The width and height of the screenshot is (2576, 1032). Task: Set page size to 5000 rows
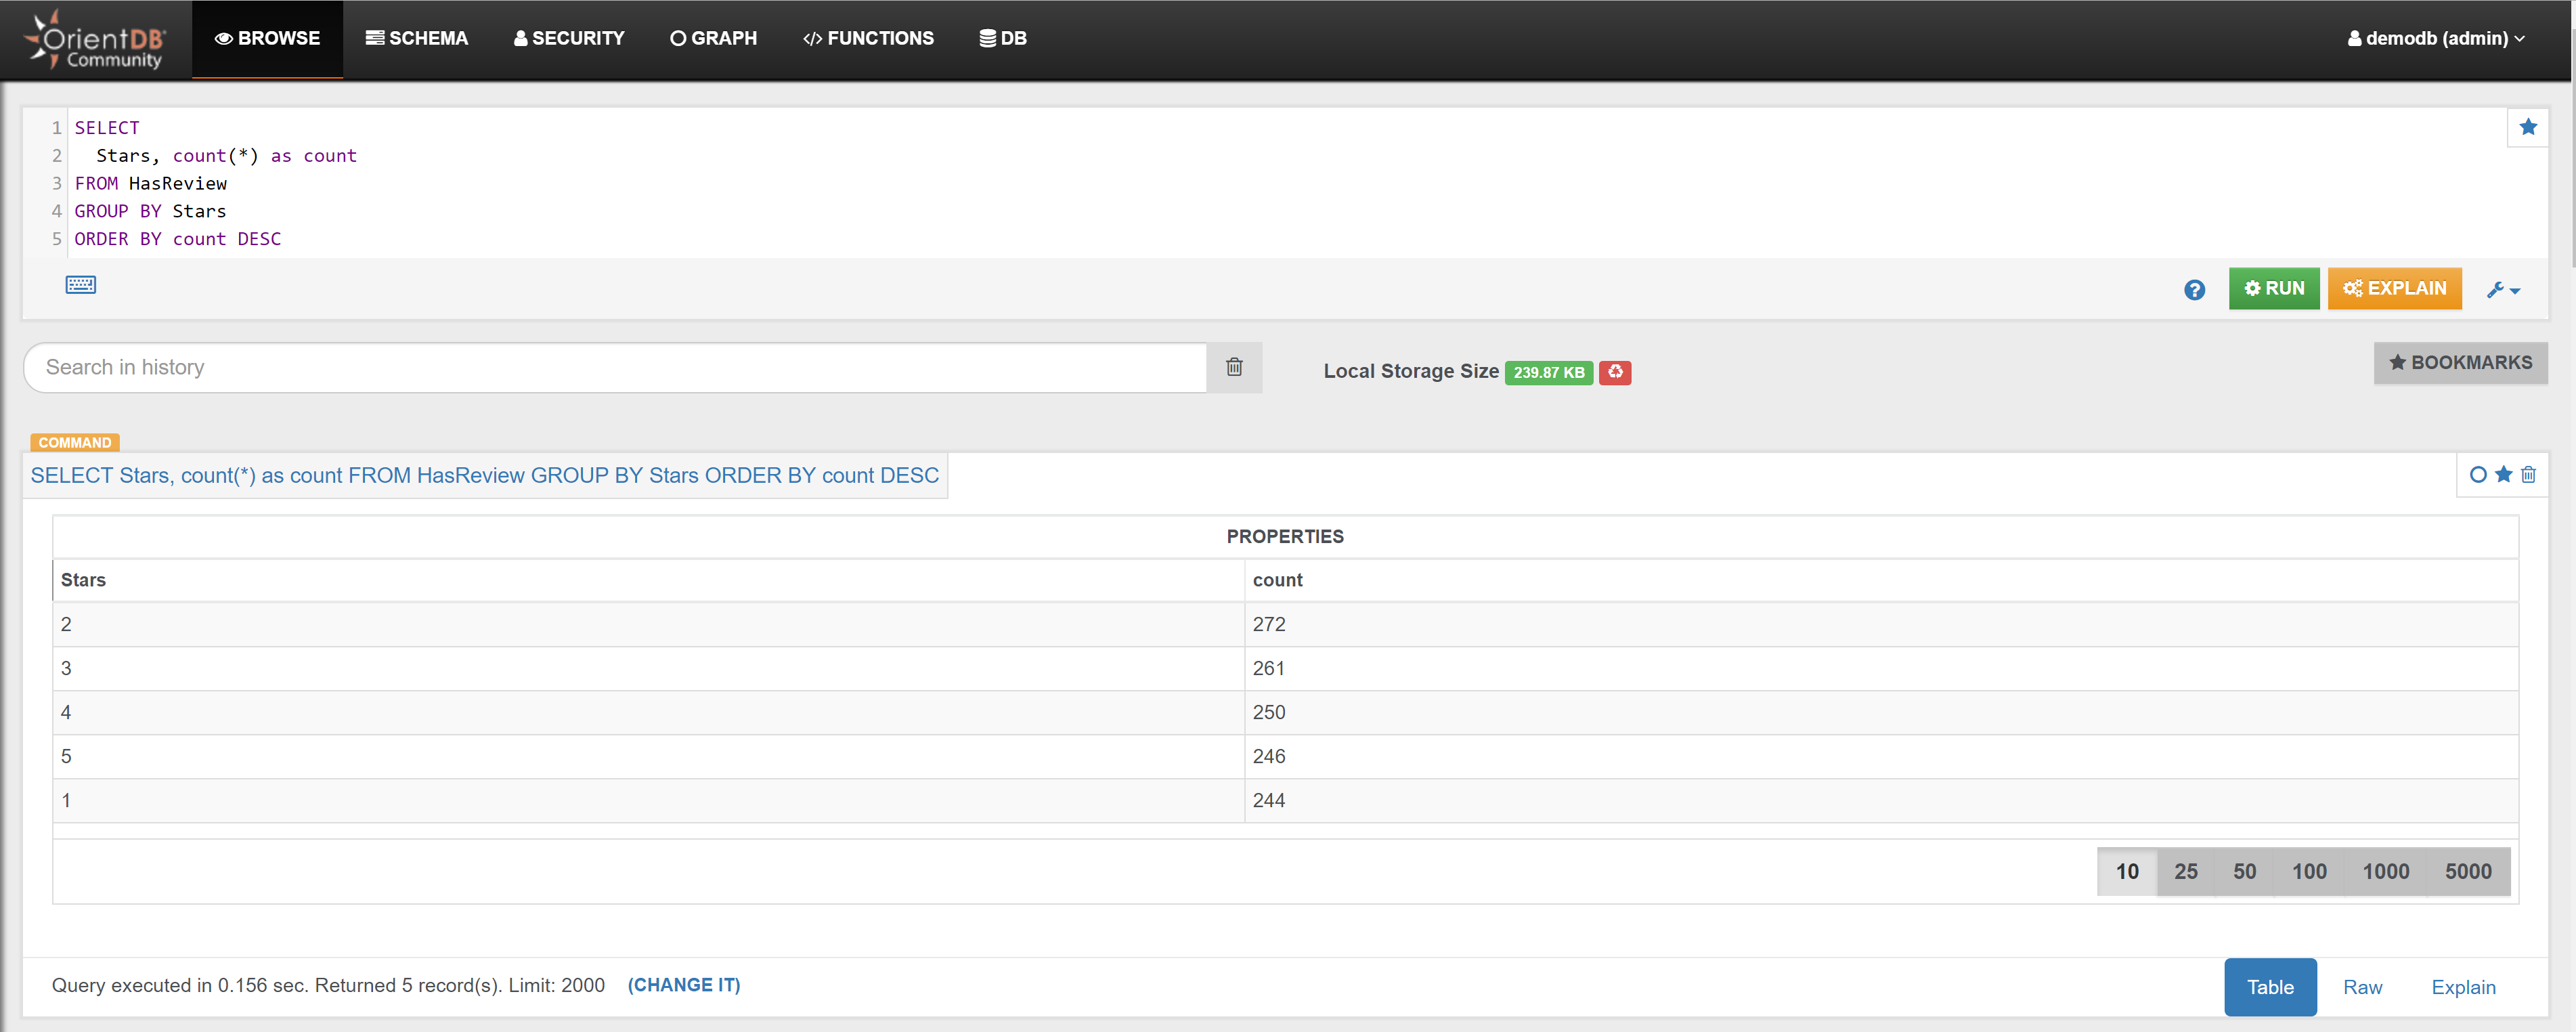click(2467, 871)
